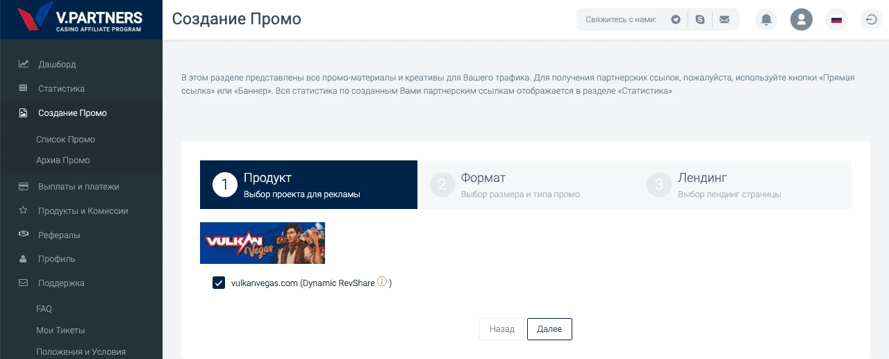Screen dimensions: 889x359
Task: Open Архив Промо submenu link
Action: click(x=63, y=160)
